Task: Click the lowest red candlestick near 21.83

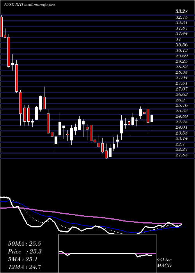Action: coord(106,154)
